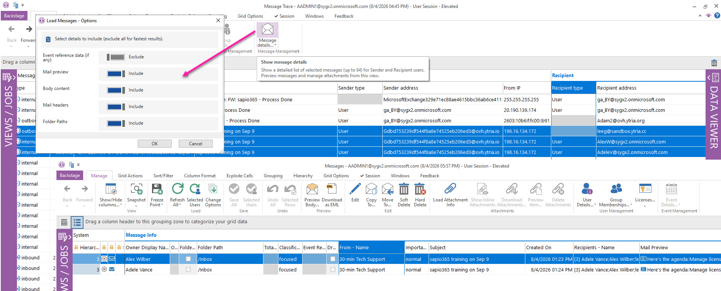Screen dimensions: 721x291
Task: Check the Folder checkbox for Adele Vance
Action: point(188,270)
